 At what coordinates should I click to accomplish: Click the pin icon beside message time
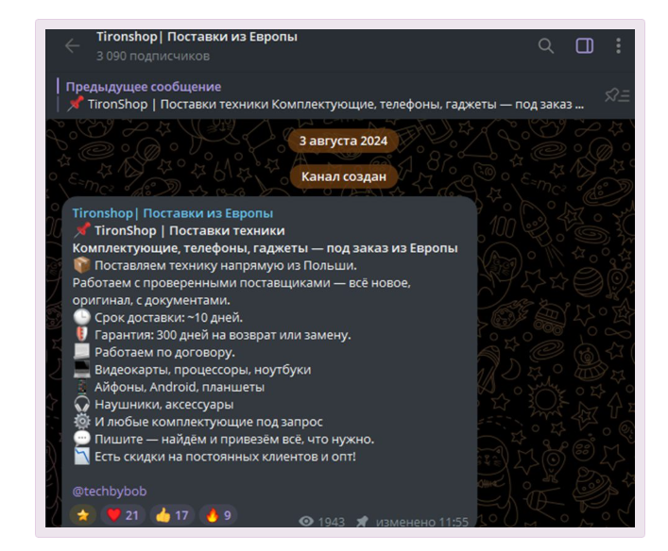click(362, 521)
